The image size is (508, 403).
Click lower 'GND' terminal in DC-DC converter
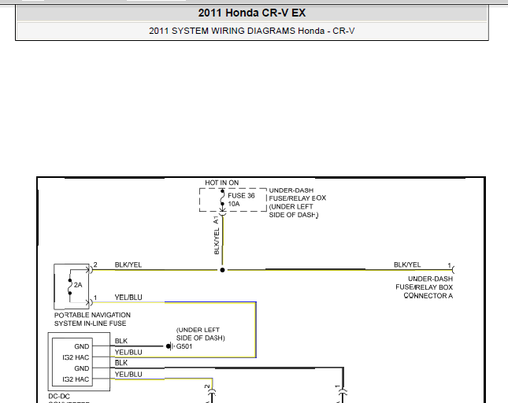[82, 368]
